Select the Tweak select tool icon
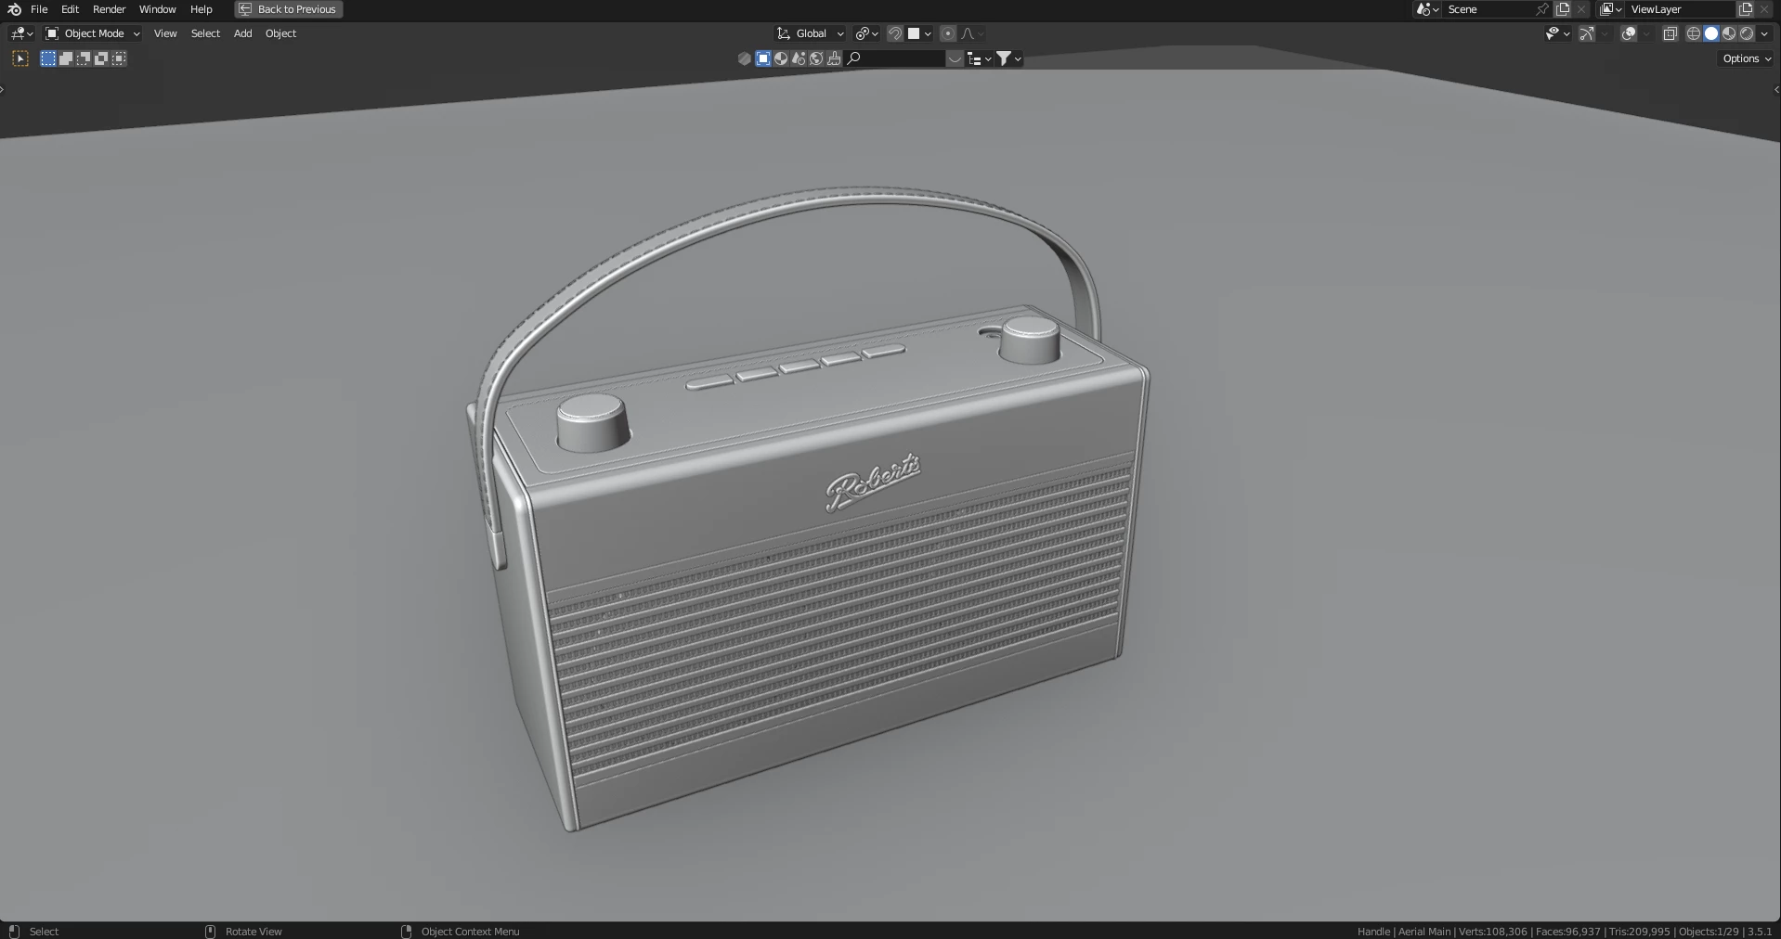Image resolution: width=1781 pixels, height=939 pixels. point(20,58)
